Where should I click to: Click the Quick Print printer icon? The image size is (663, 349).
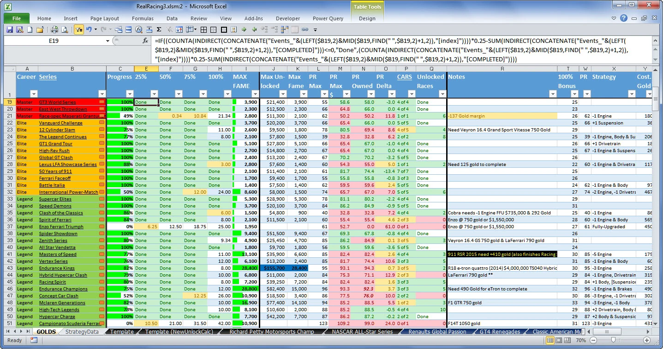54,30
